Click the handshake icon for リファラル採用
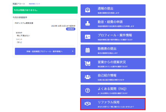The image size is (166, 112). (x=88, y=104)
